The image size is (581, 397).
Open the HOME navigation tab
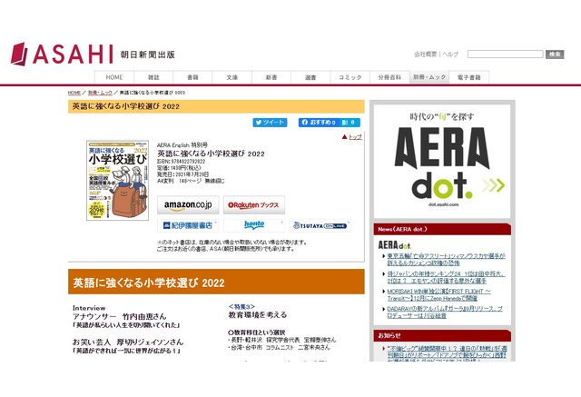pyautogui.click(x=114, y=77)
